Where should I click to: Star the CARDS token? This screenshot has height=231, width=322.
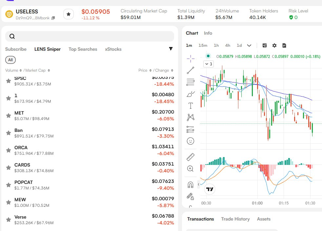click(x=9, y=168)
